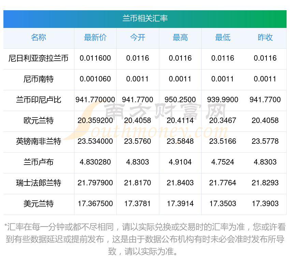Click the 瑞士法郎兰特 row name
The width and height of the screenshot is (290, 262).
click(x=39, y=183)
